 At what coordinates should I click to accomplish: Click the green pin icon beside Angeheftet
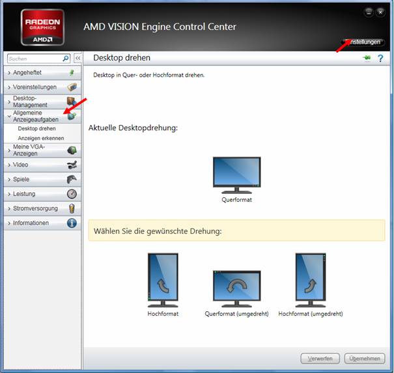(x=72, y=73)
